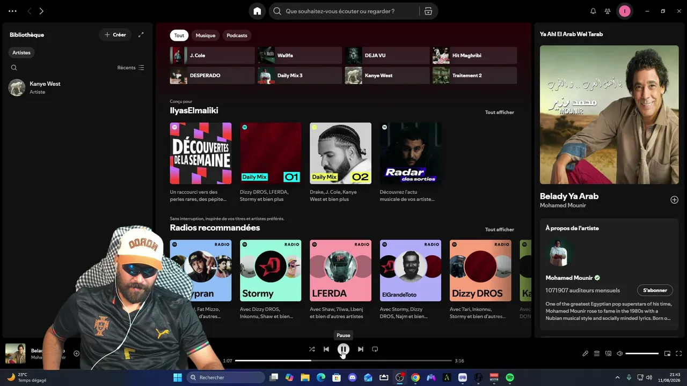This screenshot has height=386, width=687.
Task: Open the microphone lyrics view
Action: click(x=586, y=354)
